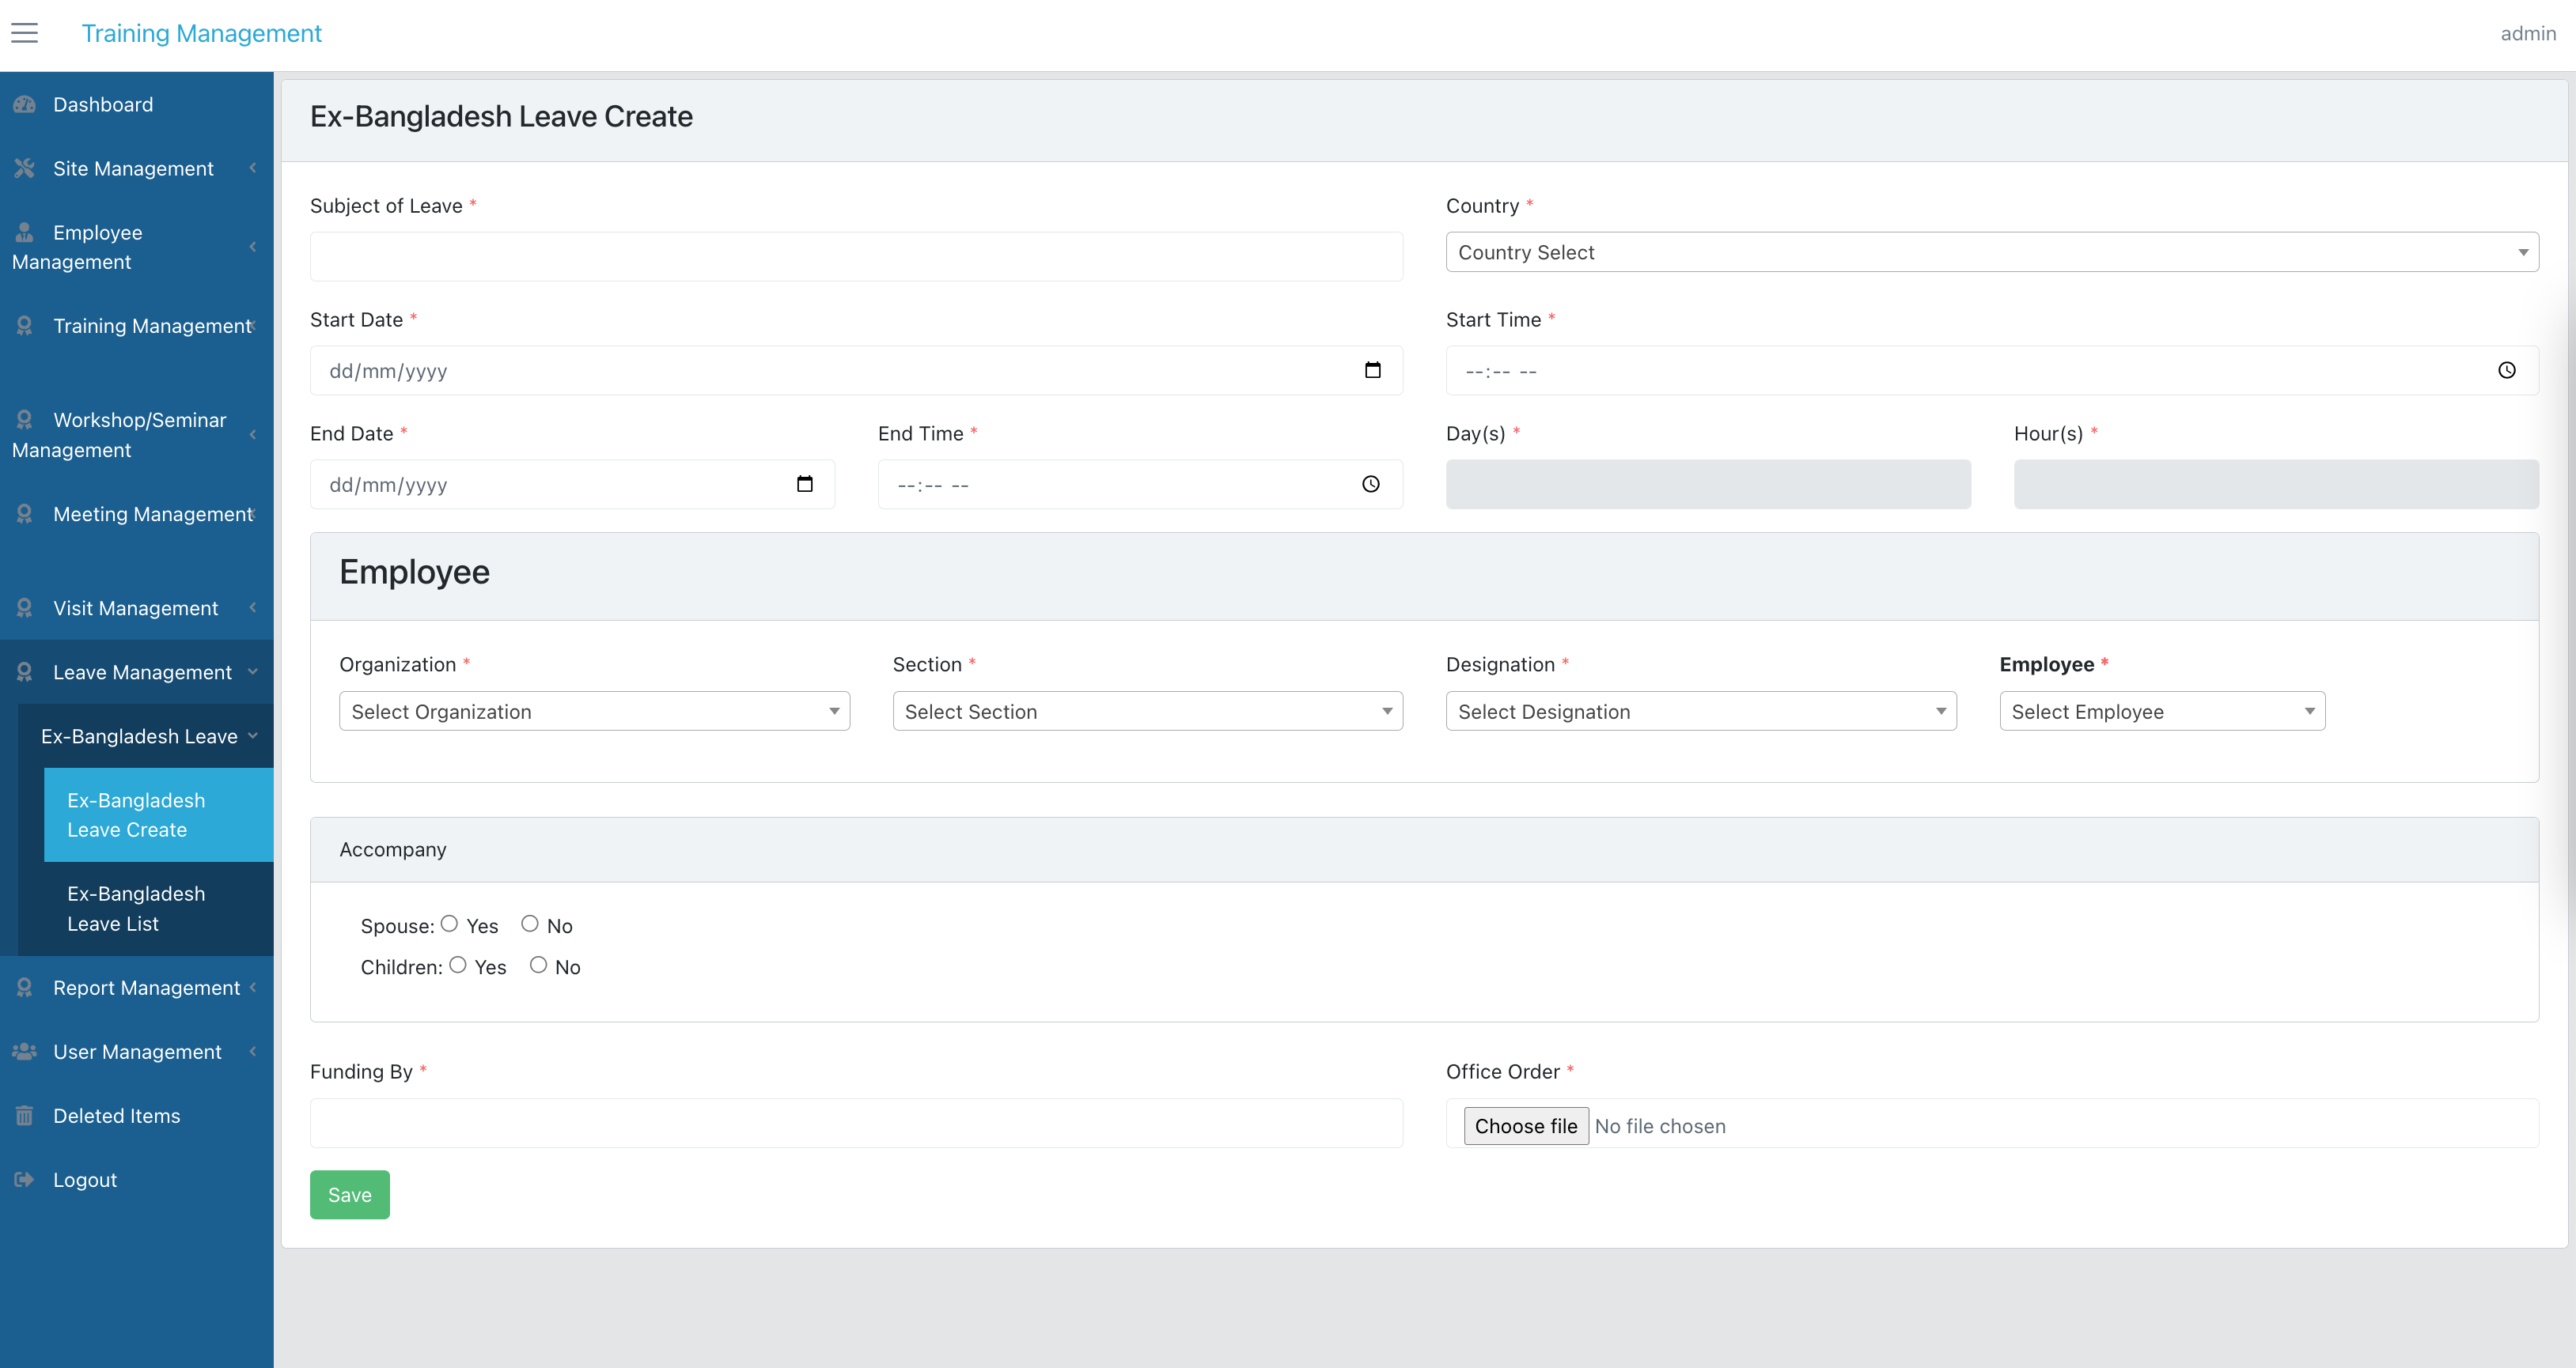Open the Country Select dropdown

pos(1992,251)
